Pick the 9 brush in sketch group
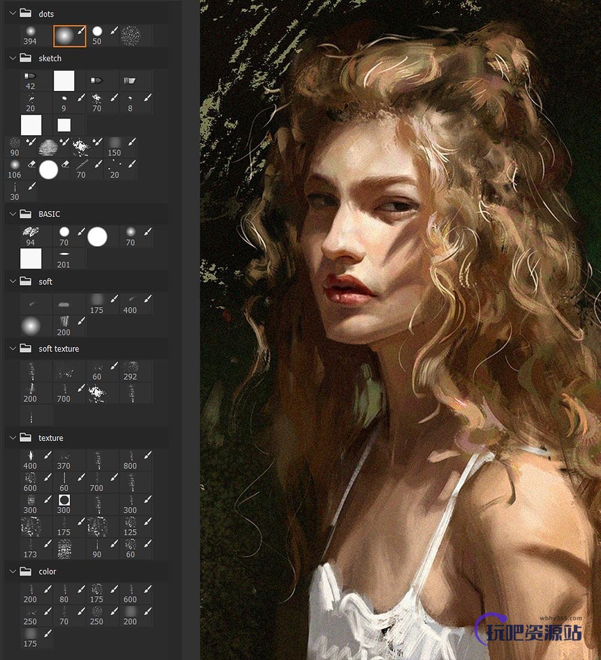The image size is (601, 660). (69, 103)
